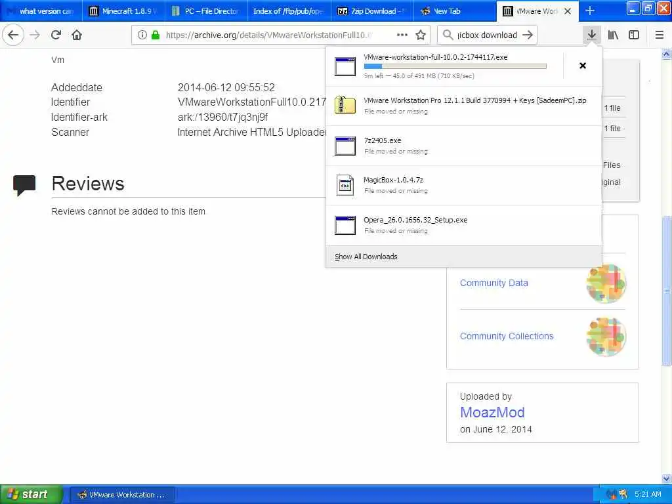
Task: Open the Windows Start menu
Action: tap(31, 494)
